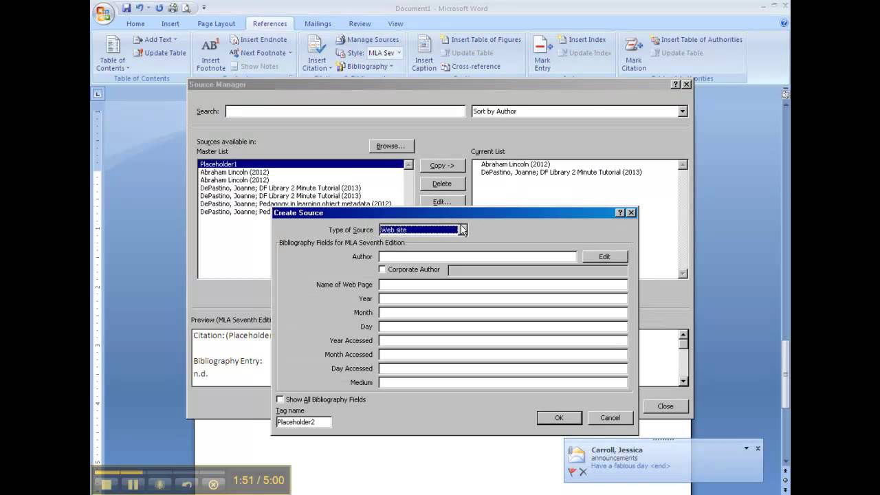Click the Name of Web Page field

pos(503,285)
